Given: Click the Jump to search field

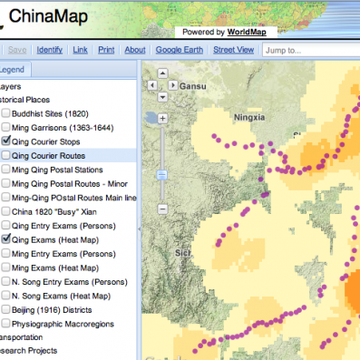Looking at the screenshot, I should point(311,50).
